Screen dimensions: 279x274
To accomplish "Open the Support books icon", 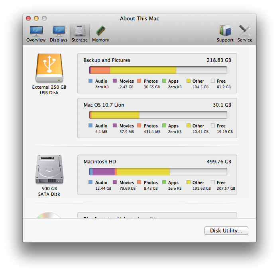I will [225, 30].
